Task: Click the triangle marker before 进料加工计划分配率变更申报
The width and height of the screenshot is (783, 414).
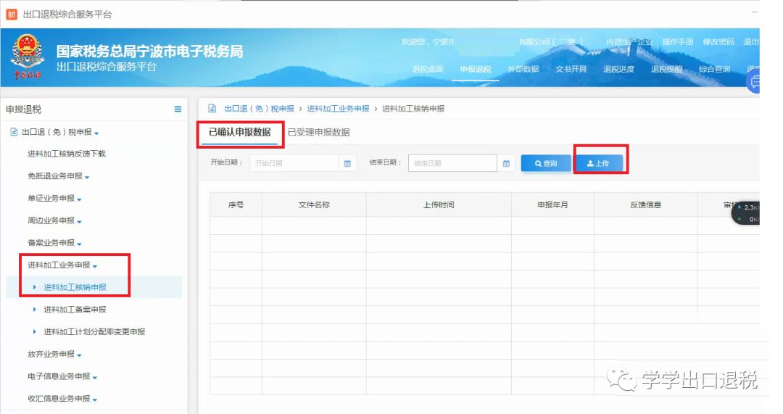Action: point(35,331)
